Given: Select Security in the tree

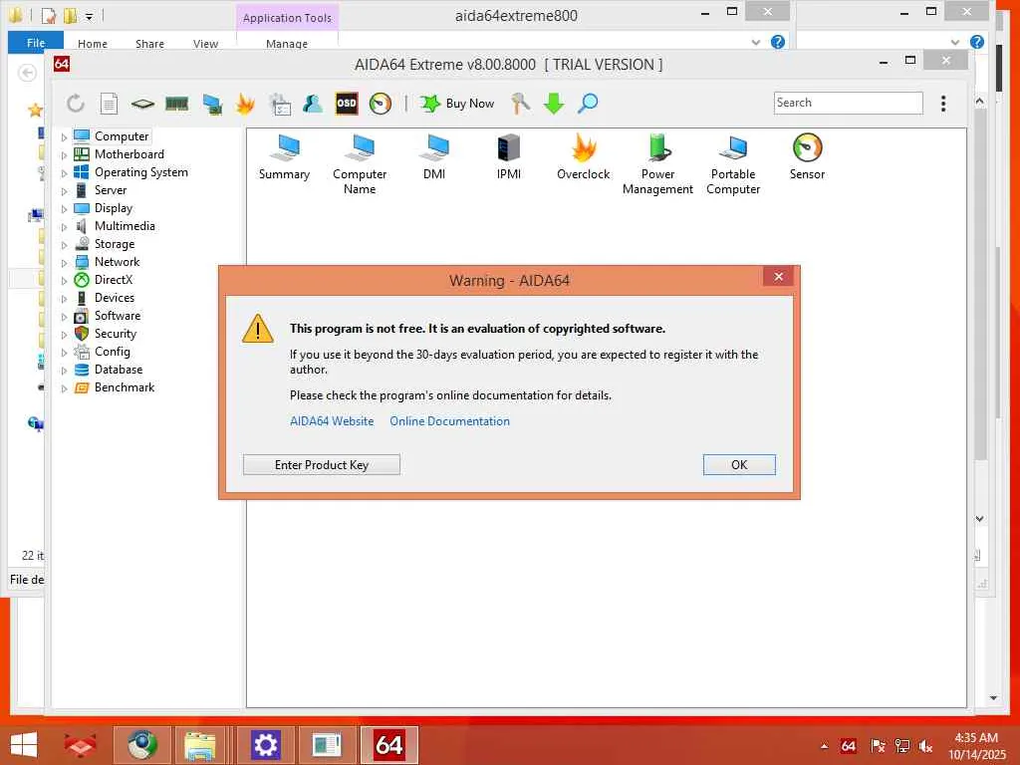Looking at the screenshot, I should point(116,333).
